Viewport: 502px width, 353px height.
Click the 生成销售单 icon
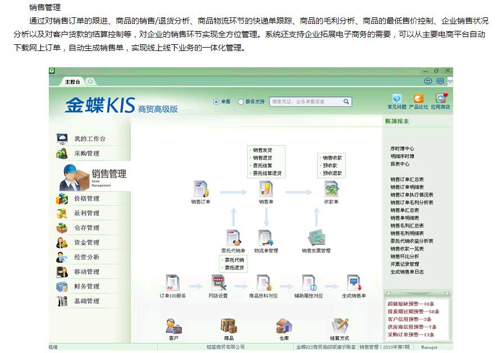coord(354,283)
